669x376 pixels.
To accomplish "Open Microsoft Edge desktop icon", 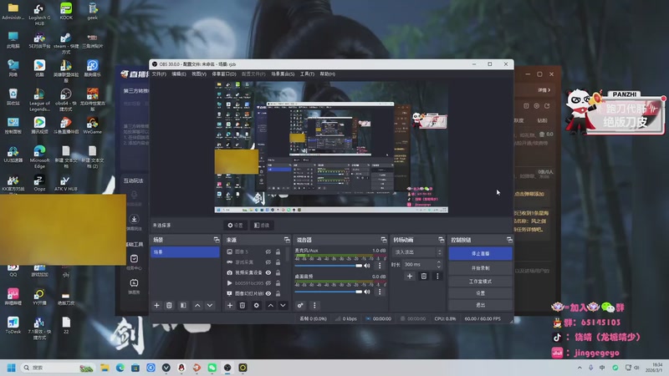I will click(x=39, y=156).
